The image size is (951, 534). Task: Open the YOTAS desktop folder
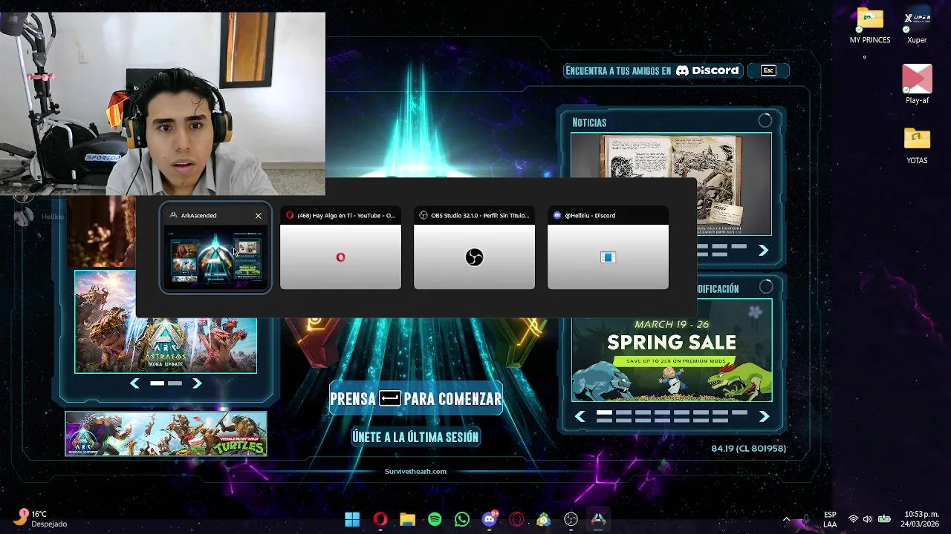(x=917, y=145)
